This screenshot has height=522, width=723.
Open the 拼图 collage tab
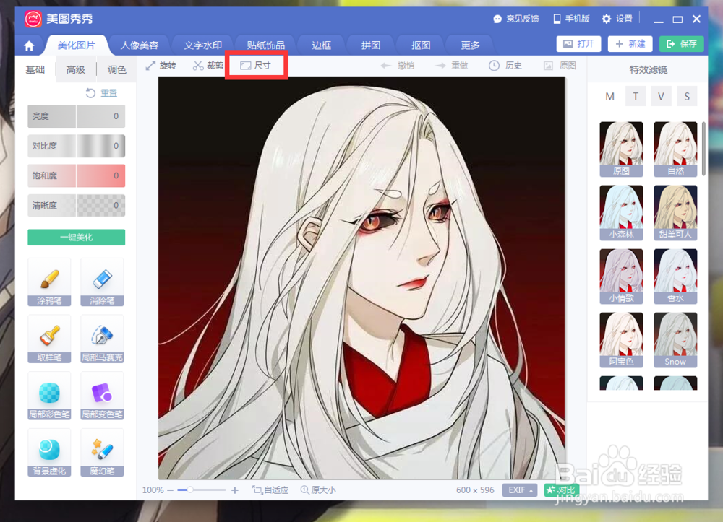pyautogui.click(x=371, y=45)
